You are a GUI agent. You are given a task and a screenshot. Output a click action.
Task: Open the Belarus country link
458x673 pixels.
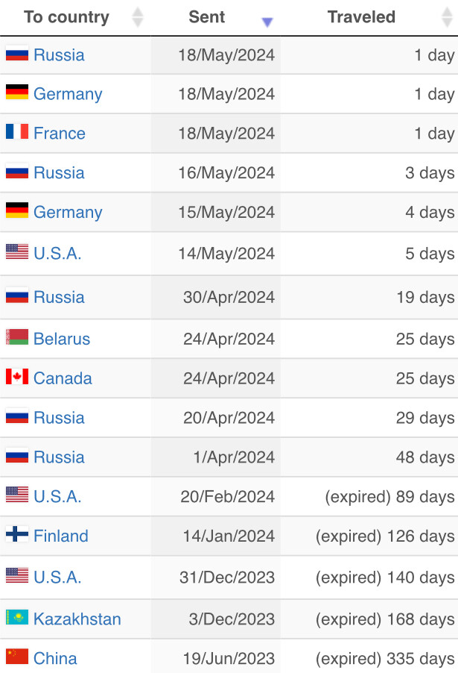pos(62,339)
